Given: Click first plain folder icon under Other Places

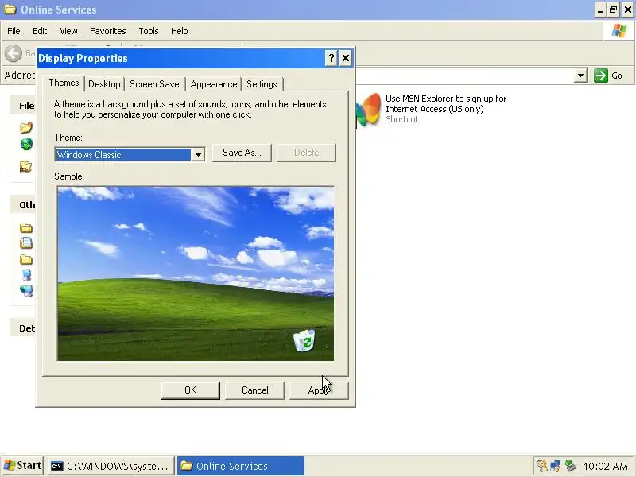Looking at the screenshot, I should tap(26, 227).
